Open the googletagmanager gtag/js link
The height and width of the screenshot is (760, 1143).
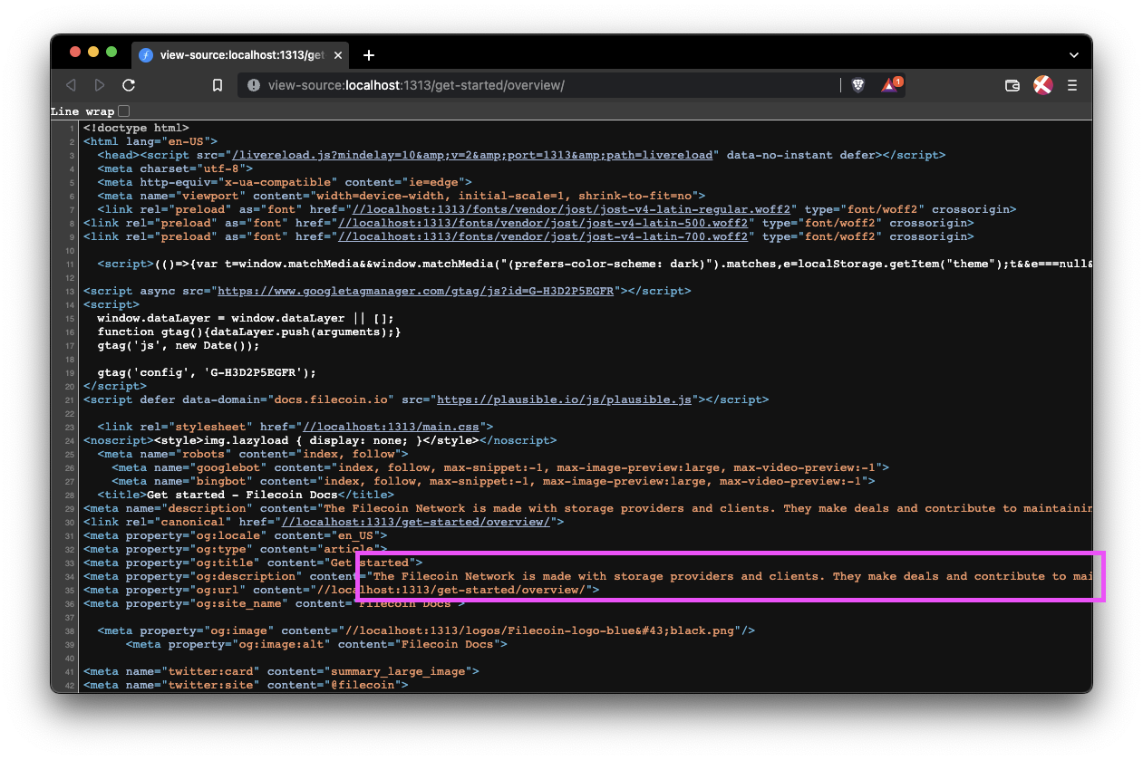point(416,291)
